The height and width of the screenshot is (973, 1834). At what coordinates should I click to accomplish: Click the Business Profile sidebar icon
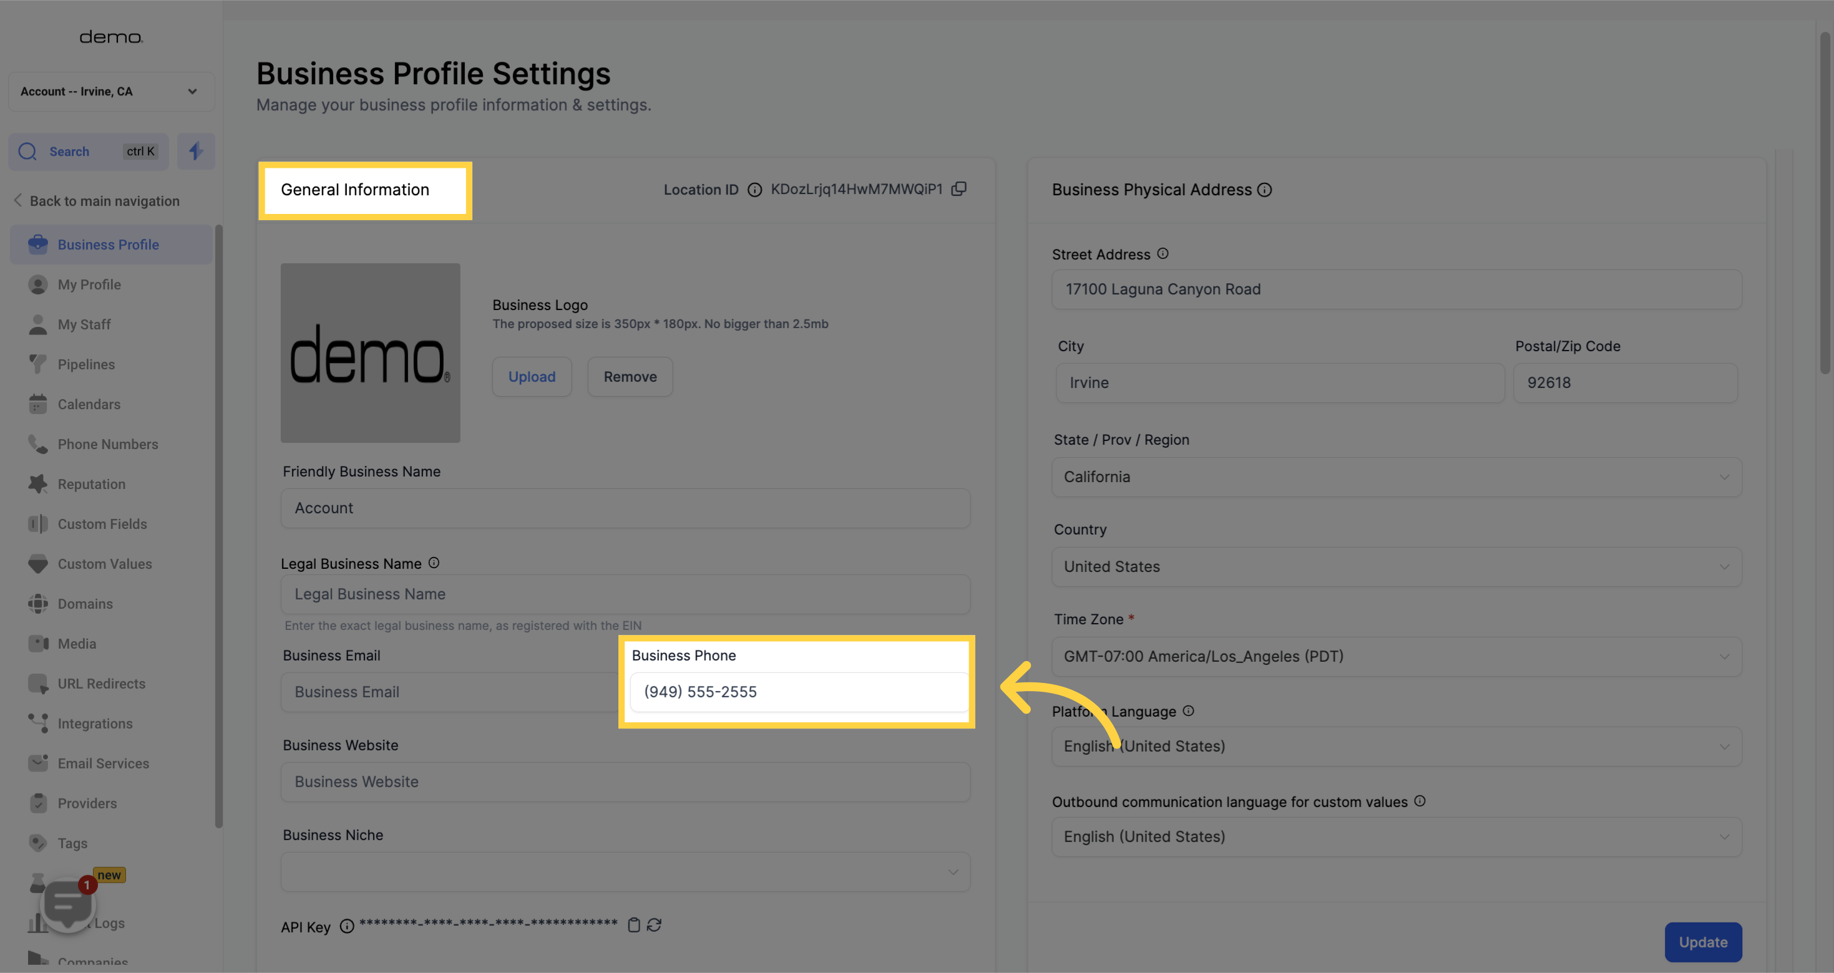pyautogui.click(x=37, y=244)
